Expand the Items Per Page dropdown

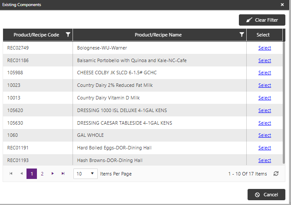tap(86, 174)
